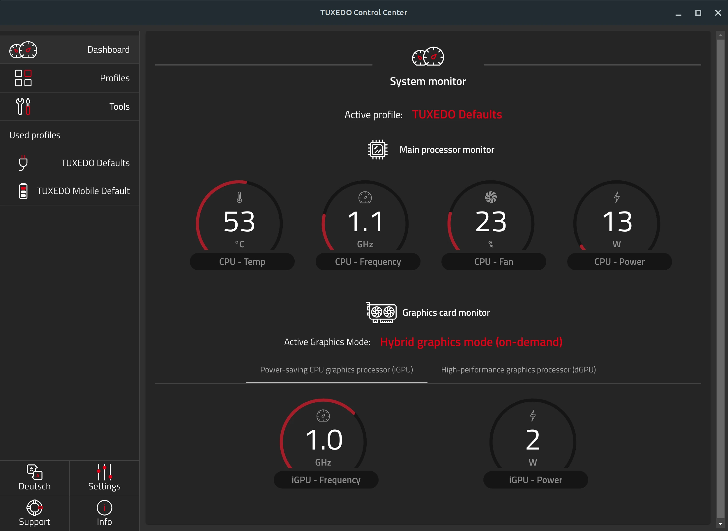Image resolution: width=728 pixels, height=531 pixels.
Task: Click the main processor chip icon
Action: pyautogui.click(x=378, y=150)
